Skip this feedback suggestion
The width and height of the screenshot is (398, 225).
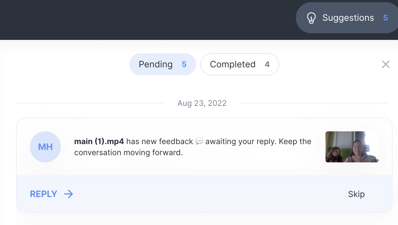tap(356, 194)
